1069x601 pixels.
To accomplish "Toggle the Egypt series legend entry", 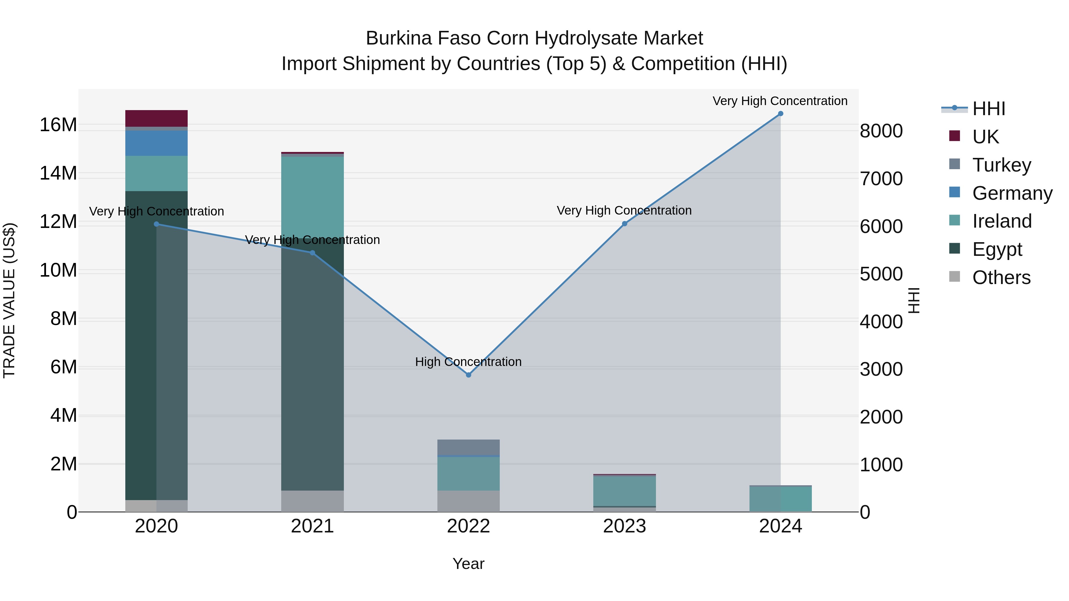I will (x=986, y=249).
